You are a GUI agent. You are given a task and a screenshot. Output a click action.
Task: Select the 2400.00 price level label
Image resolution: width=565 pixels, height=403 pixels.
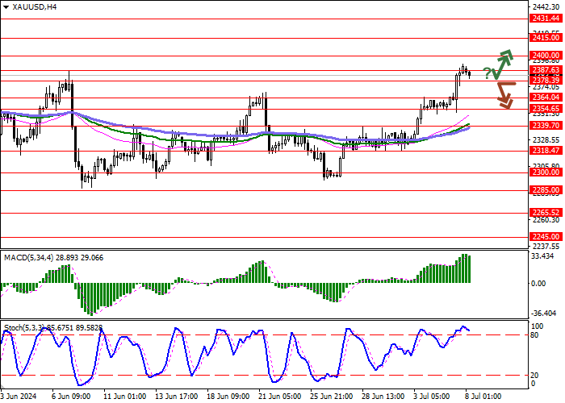tap(546, 56)
